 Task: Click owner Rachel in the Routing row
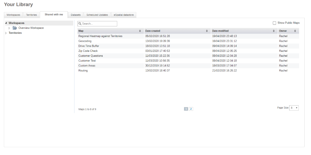tap(283, 71)
